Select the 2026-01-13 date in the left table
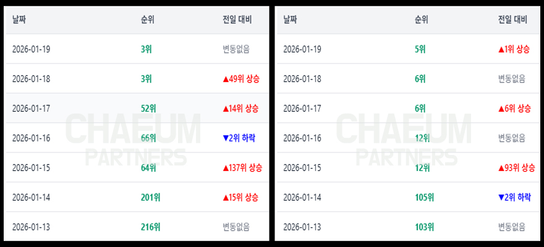The width and height of the screenshot is (544, 247). (31, 227)
